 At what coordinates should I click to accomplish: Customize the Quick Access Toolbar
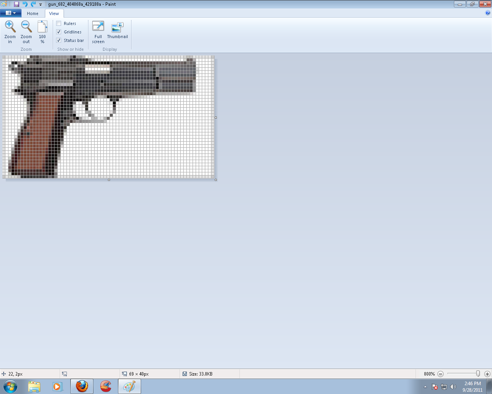(40, 4)
